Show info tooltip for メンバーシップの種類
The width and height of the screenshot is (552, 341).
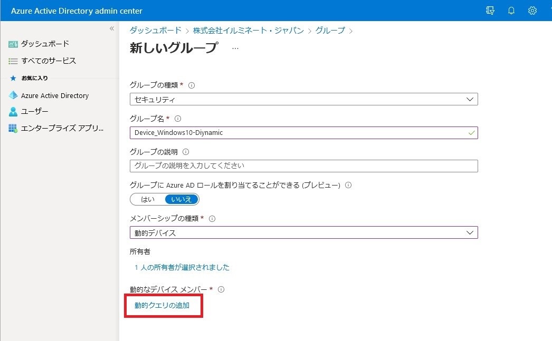[212, 219]
